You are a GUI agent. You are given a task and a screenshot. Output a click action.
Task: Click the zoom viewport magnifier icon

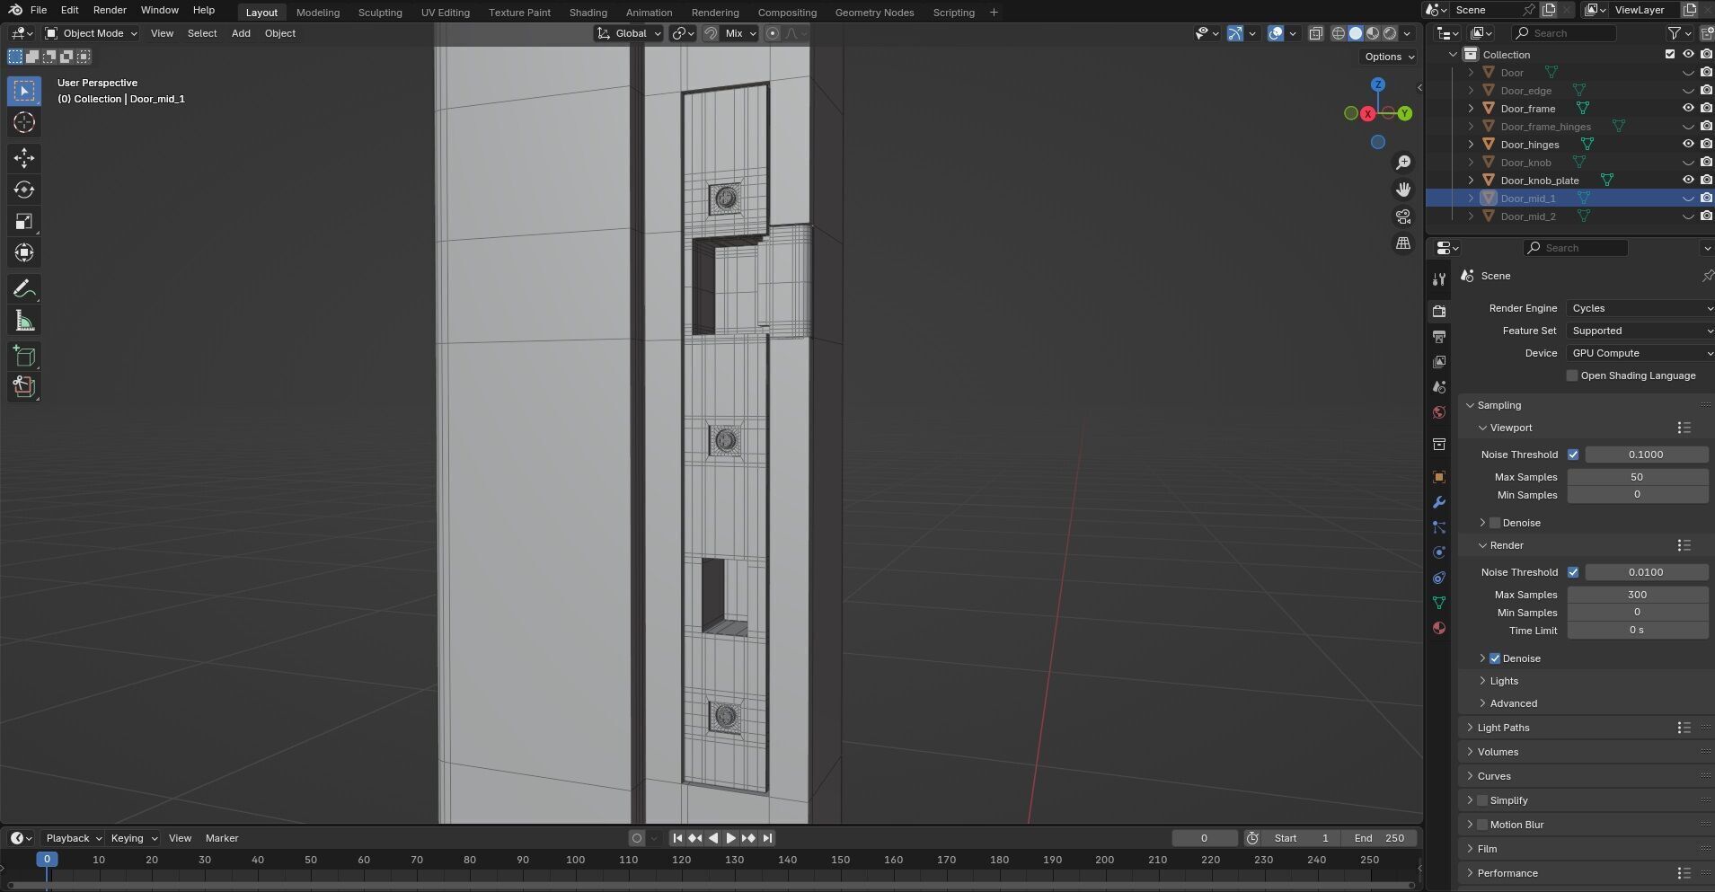point(1402,163)
